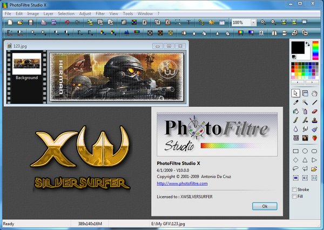The image size is (324, 230).
Task: Click the Histogram icon in filter toolbar
Action: [x=127, y=32]
